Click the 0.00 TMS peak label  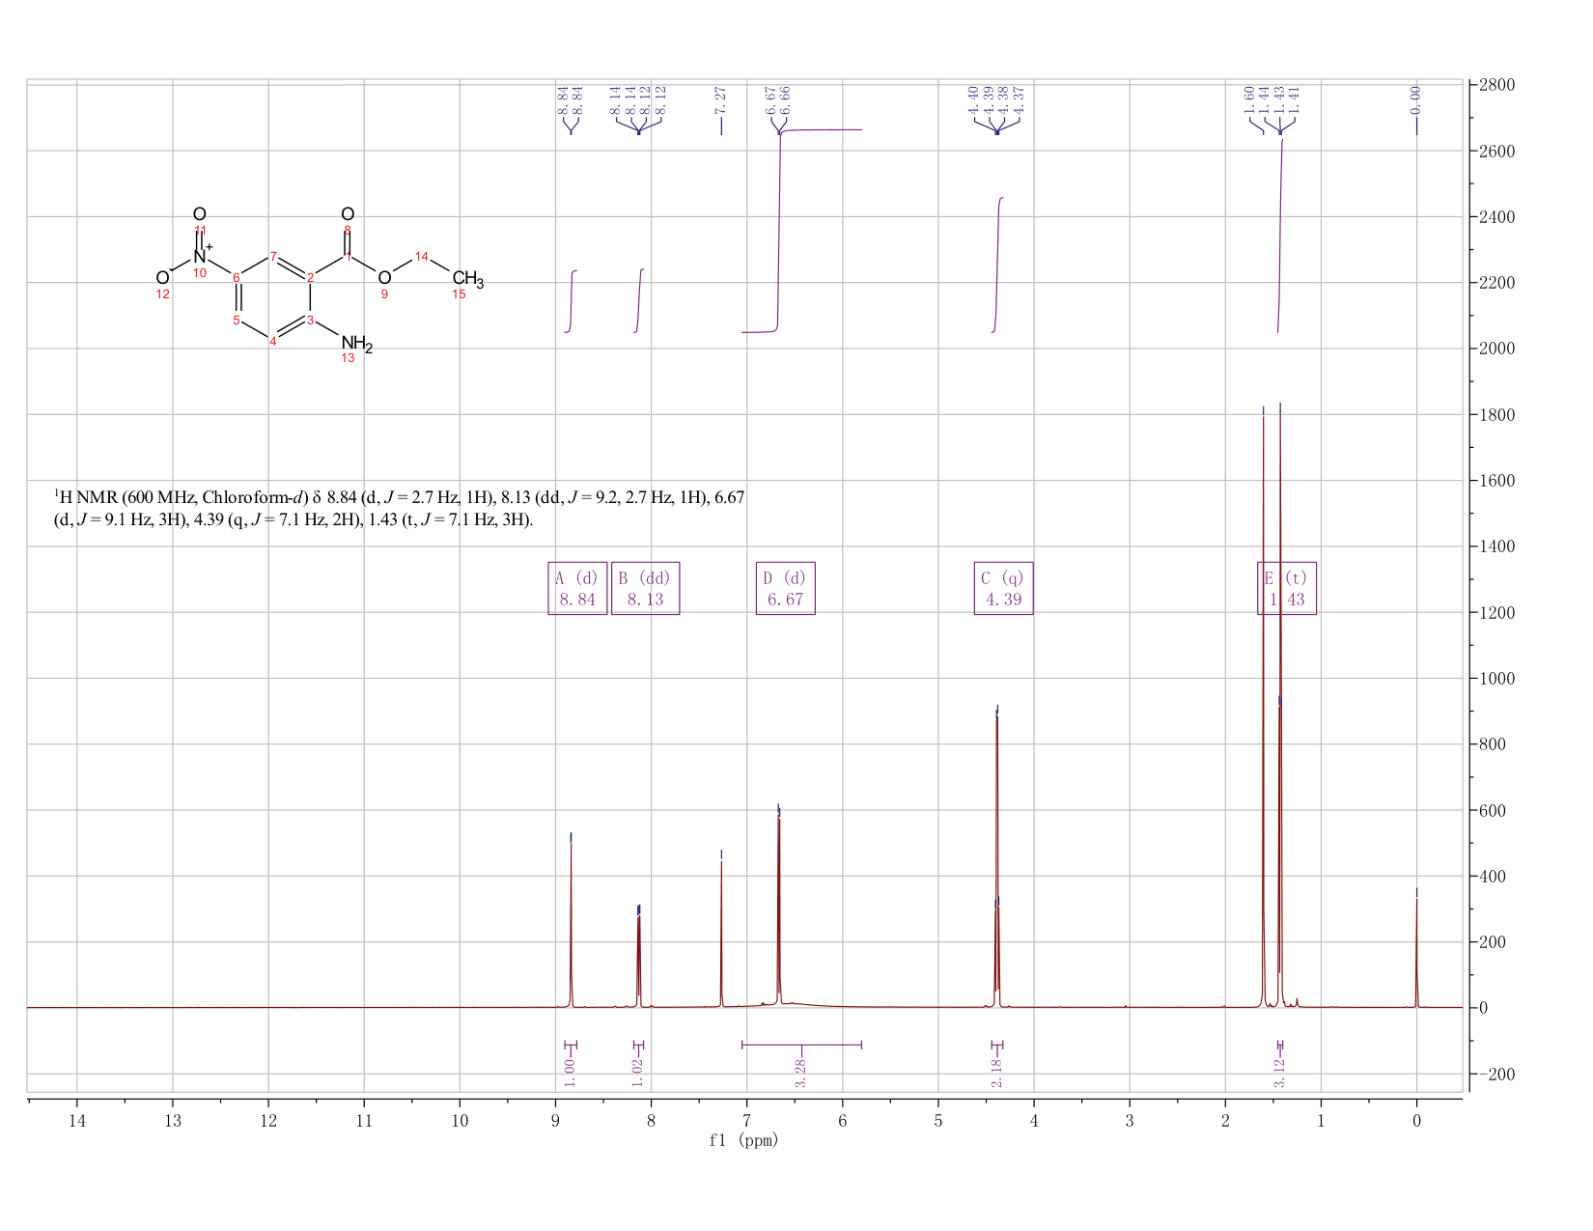(1415, 98)
